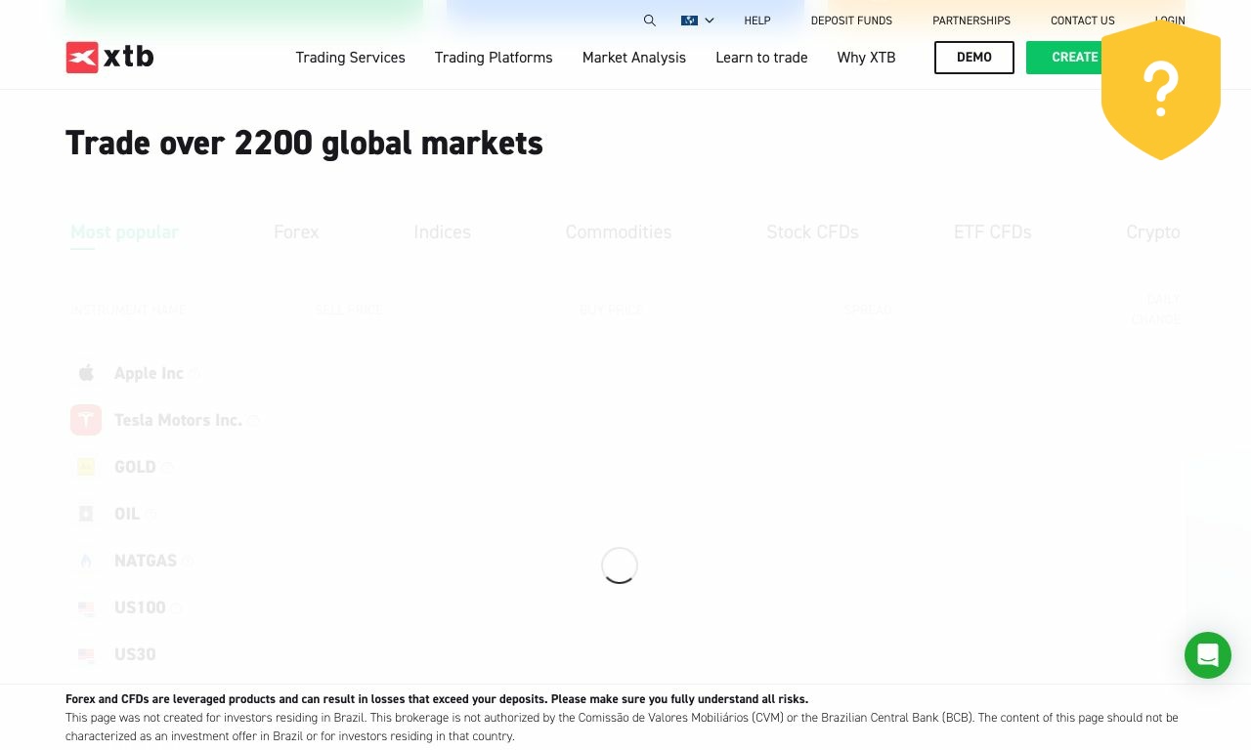Click the NATGAS flame icon
Image resolution: width=1251 pixels, height=750 pixels.
coord(86,561)
